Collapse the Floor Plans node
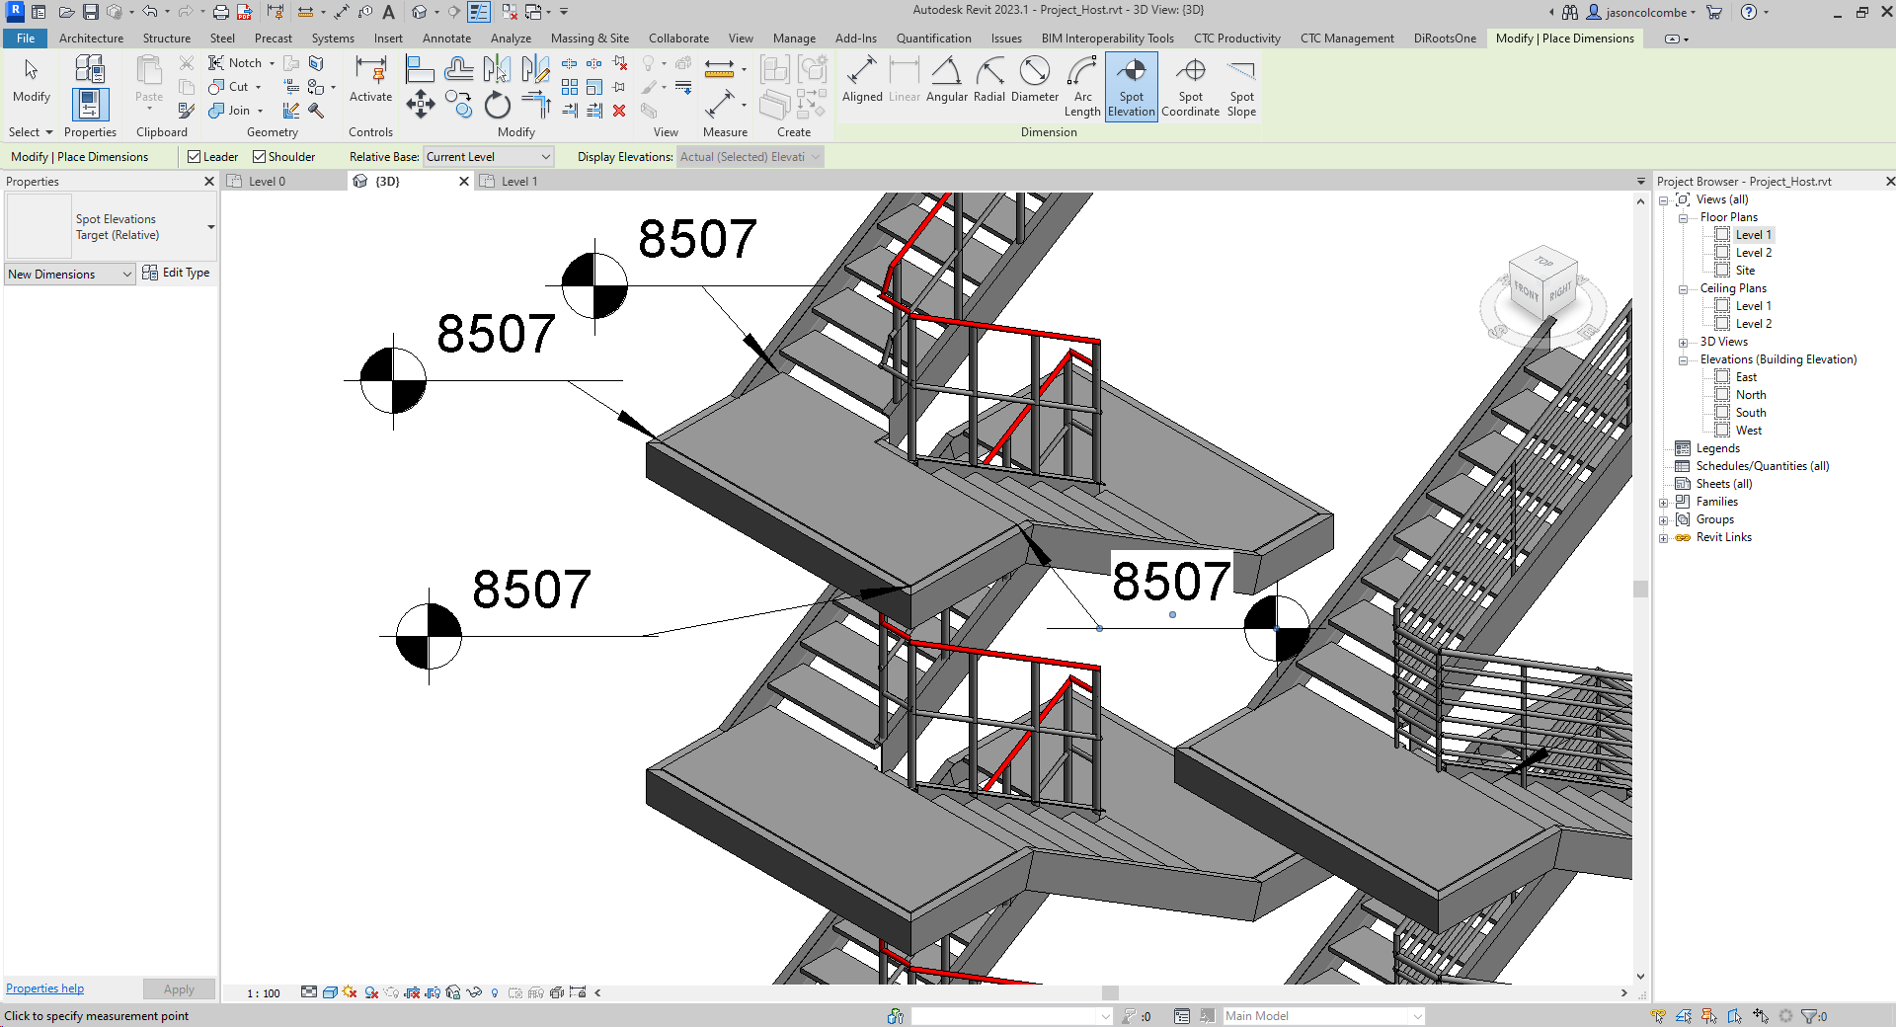1896x1027 pixels. [1684, 216]
